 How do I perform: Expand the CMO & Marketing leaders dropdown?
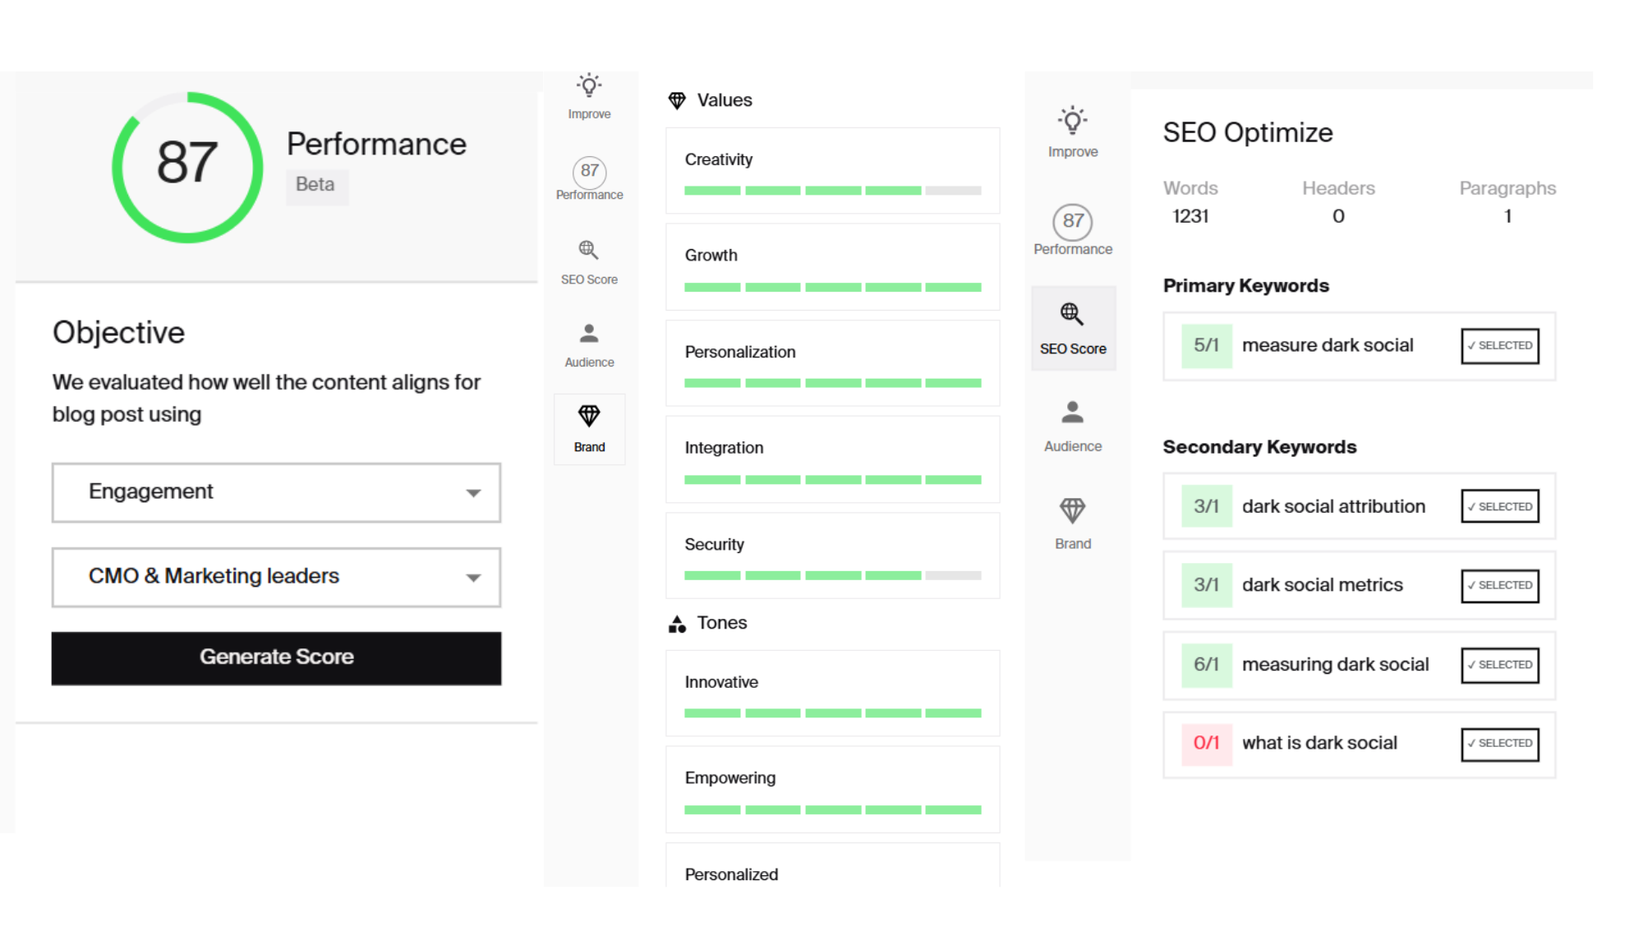click(276, 577)
